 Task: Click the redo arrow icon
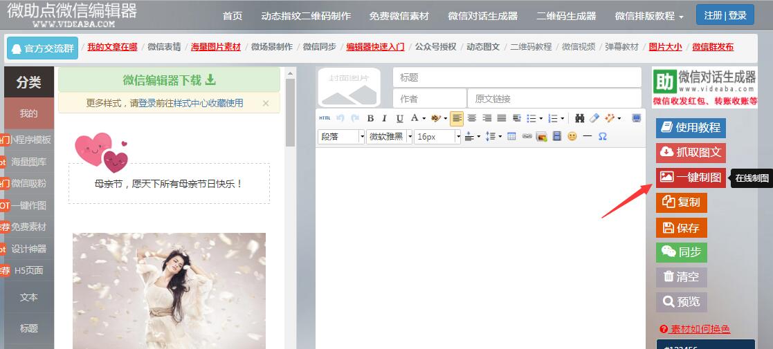point(355,118)
